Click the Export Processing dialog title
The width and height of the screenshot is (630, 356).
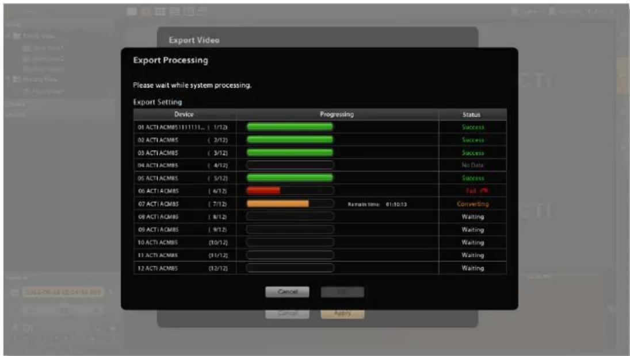[171, 60]
